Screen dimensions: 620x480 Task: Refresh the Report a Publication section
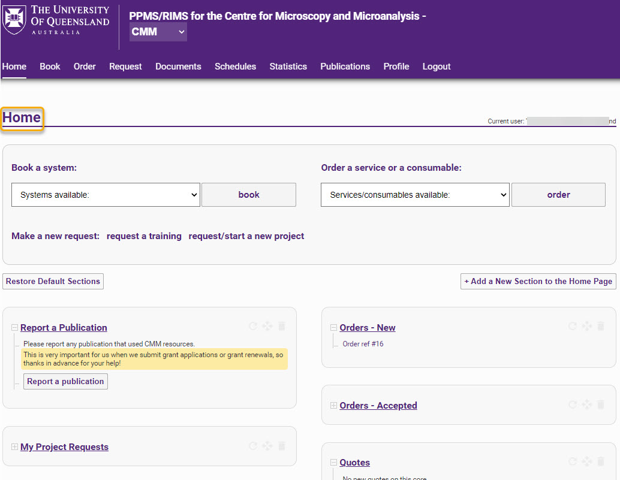[x=252, y=326]
